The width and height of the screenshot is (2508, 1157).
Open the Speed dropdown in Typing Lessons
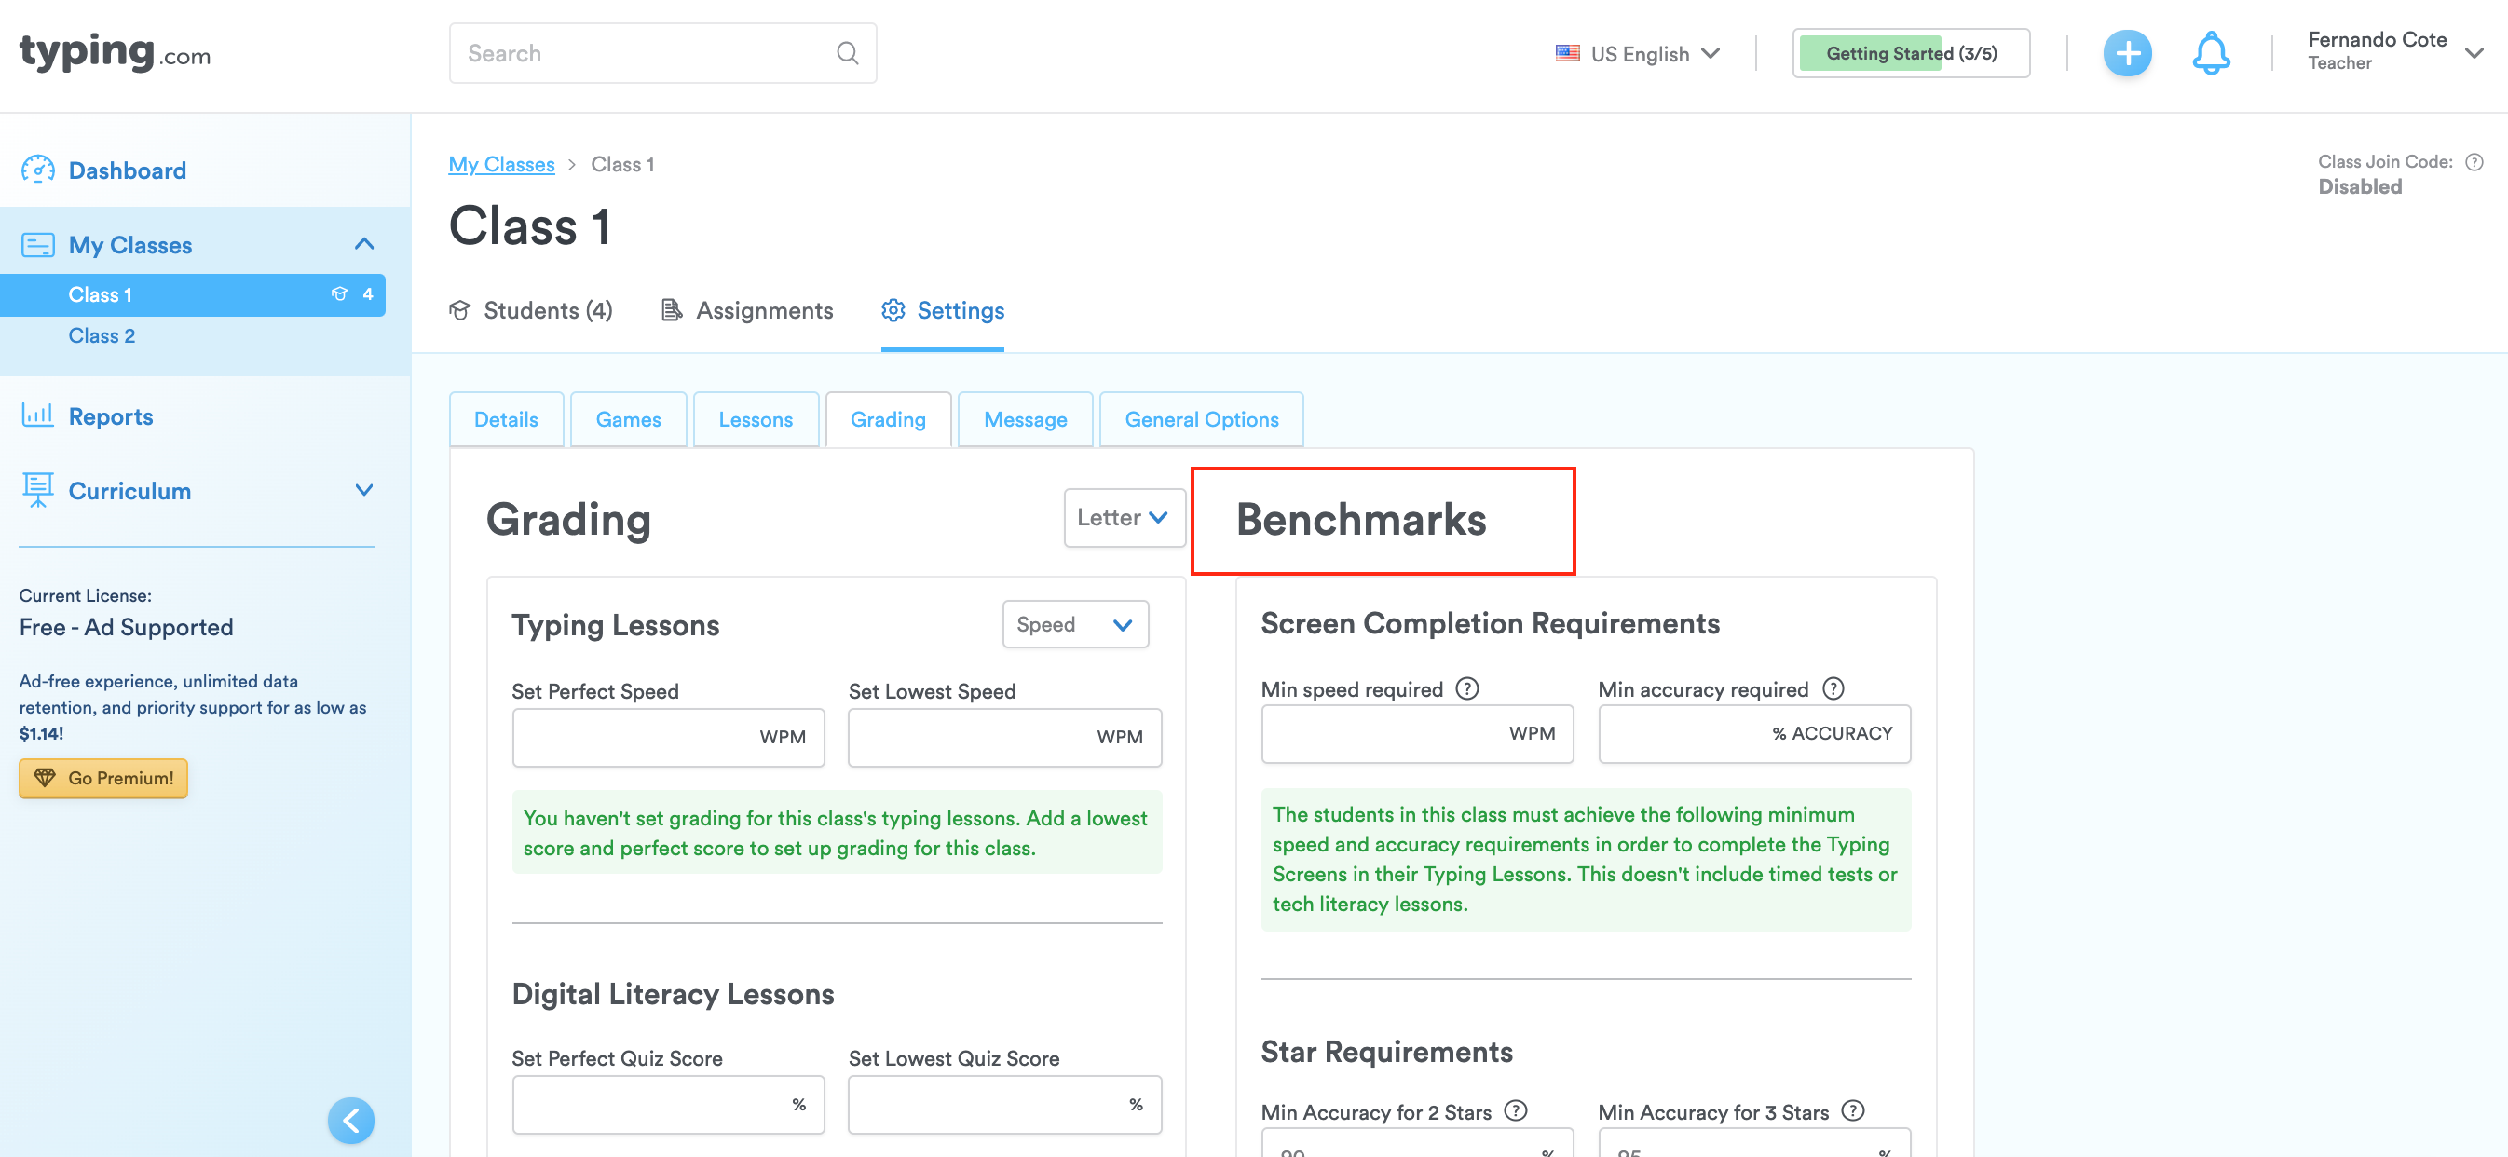click(x=1075, y=624)
